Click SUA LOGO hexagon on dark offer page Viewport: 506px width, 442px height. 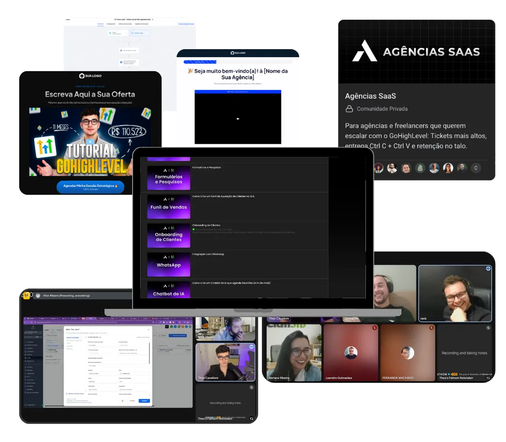coord(82,76)
